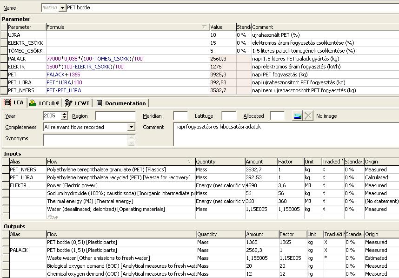Click the PET bottle name field

tap(232, 7)
